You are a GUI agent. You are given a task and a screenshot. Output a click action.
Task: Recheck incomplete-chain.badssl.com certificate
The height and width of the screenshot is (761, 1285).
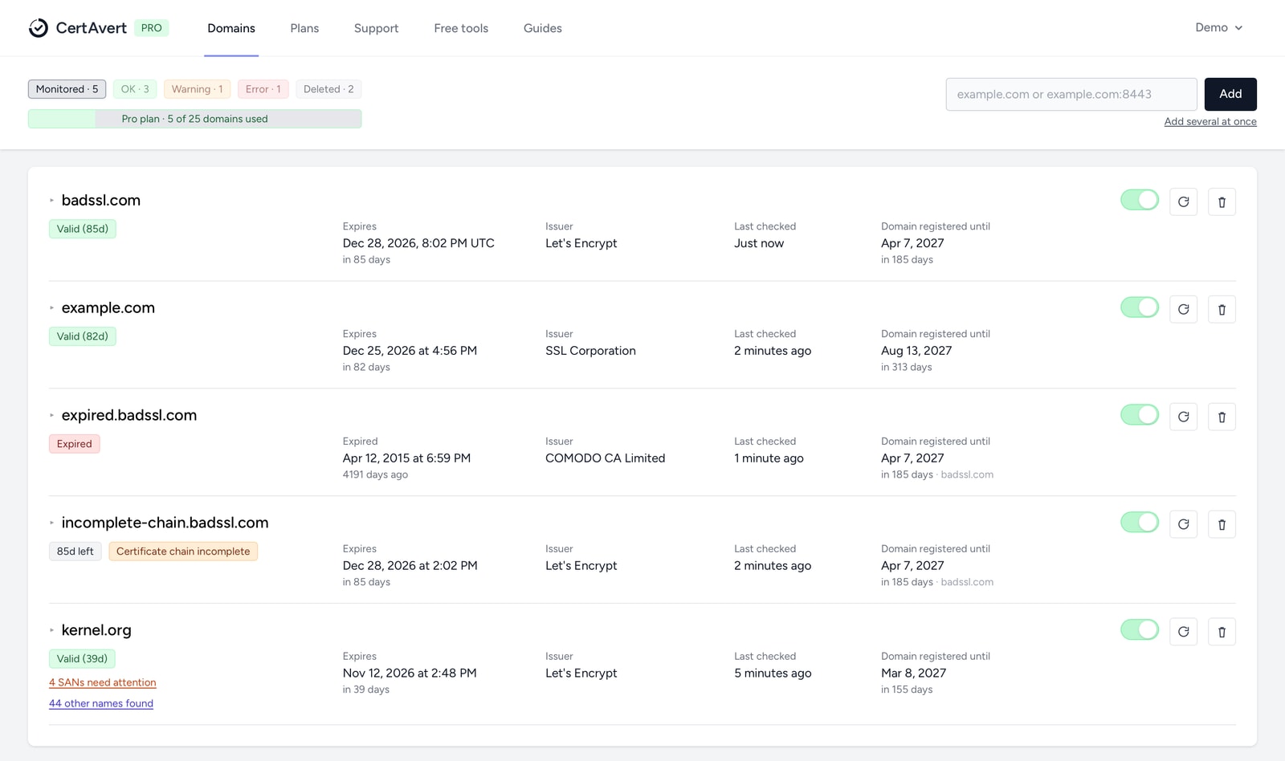(x=1183, y=525)
